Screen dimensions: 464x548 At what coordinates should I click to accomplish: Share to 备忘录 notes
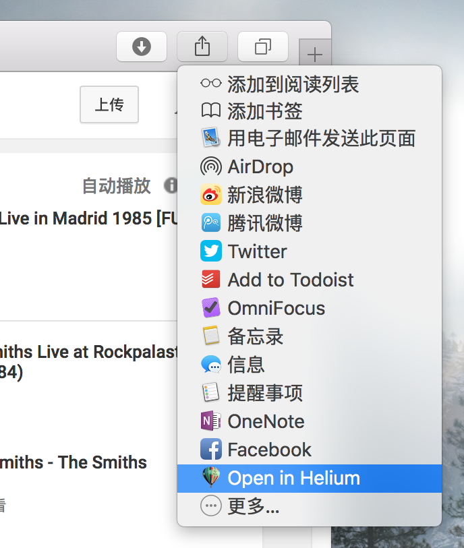coord(310,336)
